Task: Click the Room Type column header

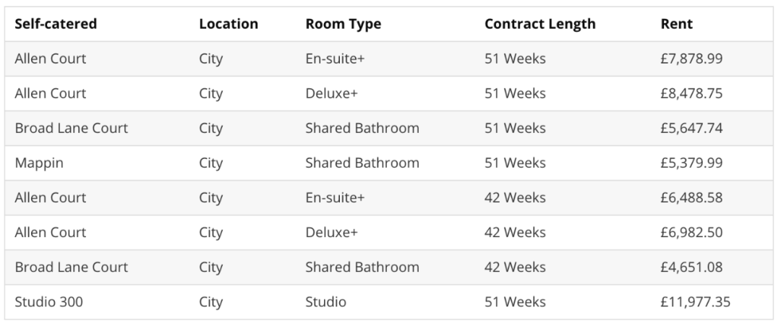Action: [343, 24]
